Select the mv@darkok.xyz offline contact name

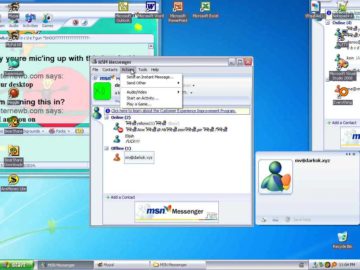[x=139, y=157]
